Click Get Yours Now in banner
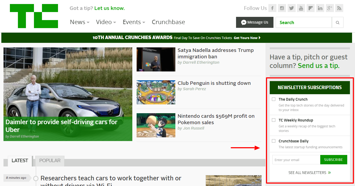 point(247,38)
